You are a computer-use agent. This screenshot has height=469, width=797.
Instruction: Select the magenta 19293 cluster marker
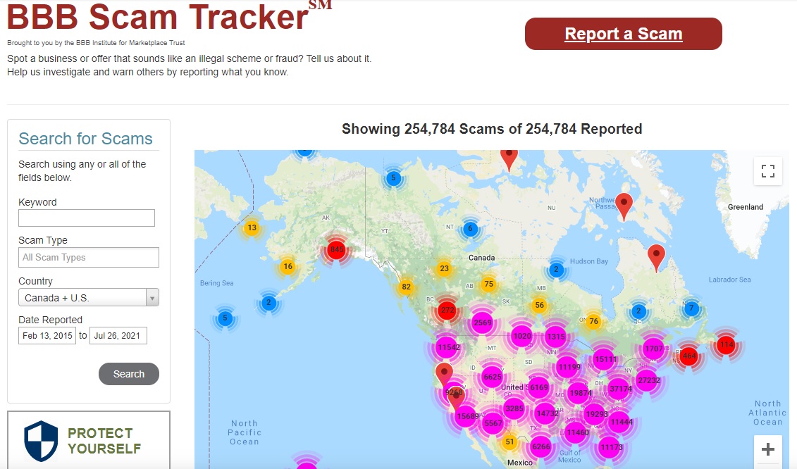[596, 414]
